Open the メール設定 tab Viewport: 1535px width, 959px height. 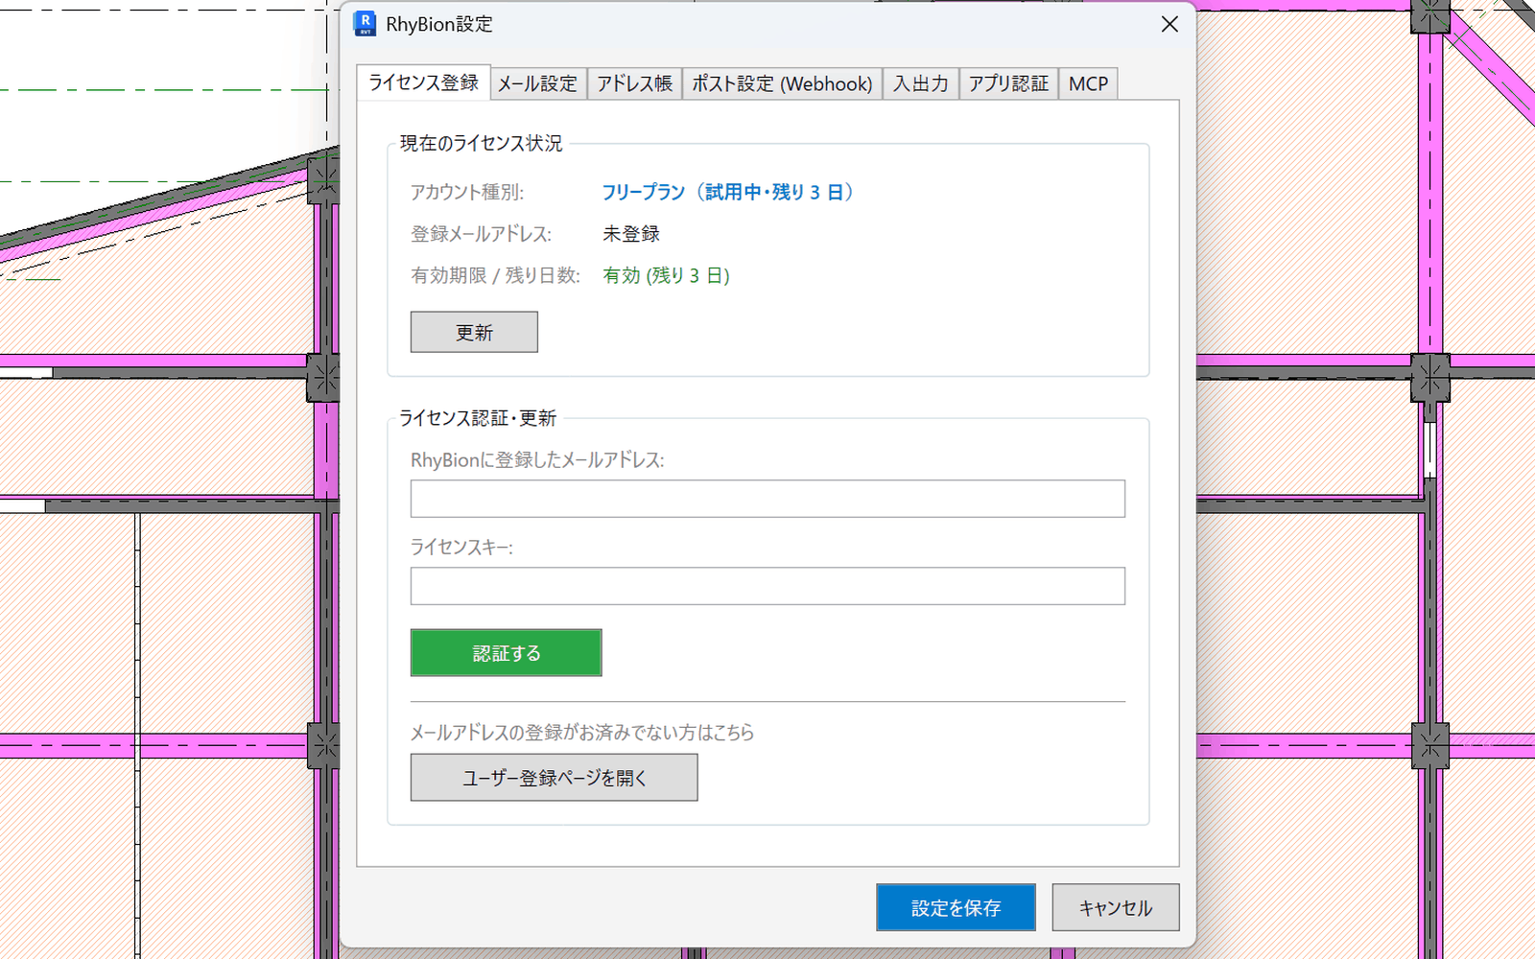(537, 84)
